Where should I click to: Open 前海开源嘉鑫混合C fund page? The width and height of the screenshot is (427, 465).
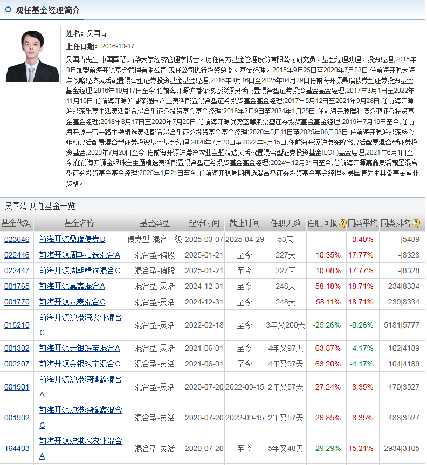click(x=72, y=302)
